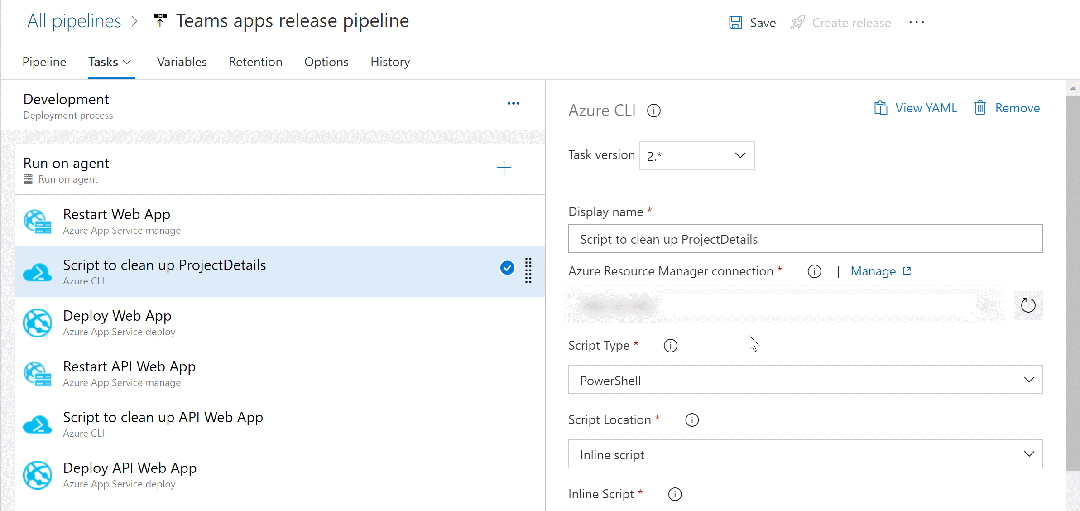
Task: Select the Restart Web App task
Action: 280,221
